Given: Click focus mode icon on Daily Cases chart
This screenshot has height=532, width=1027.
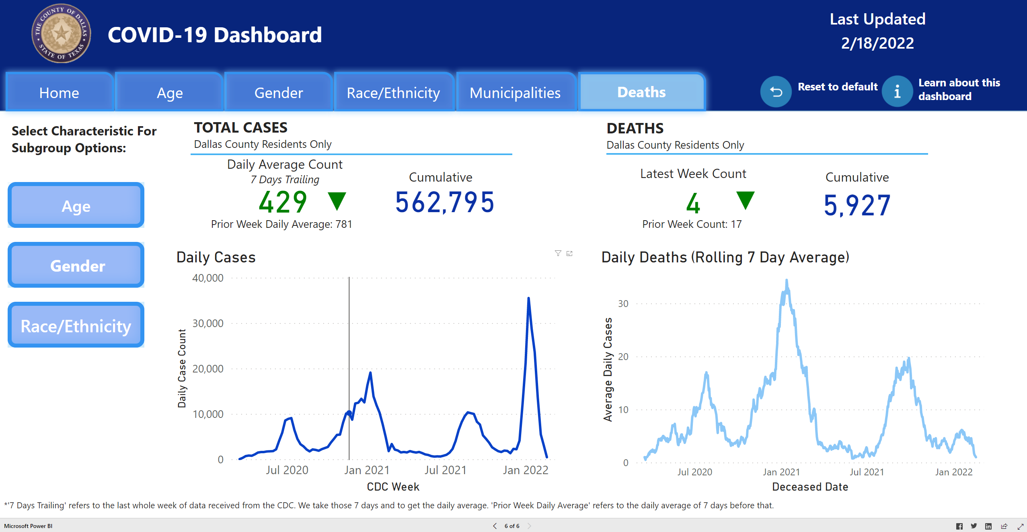Looking at the screenshot, I should pyautogui.click(x=569, y=253).
